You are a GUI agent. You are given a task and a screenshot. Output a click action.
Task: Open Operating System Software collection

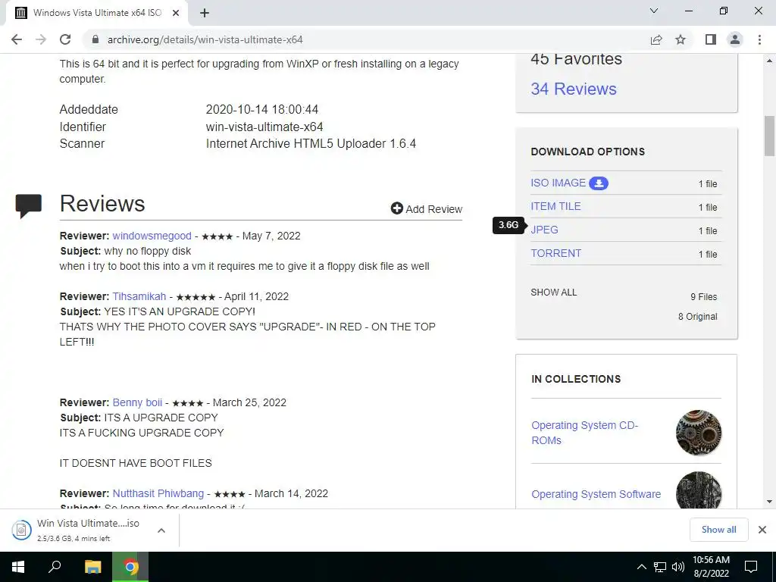coord(596,494)
